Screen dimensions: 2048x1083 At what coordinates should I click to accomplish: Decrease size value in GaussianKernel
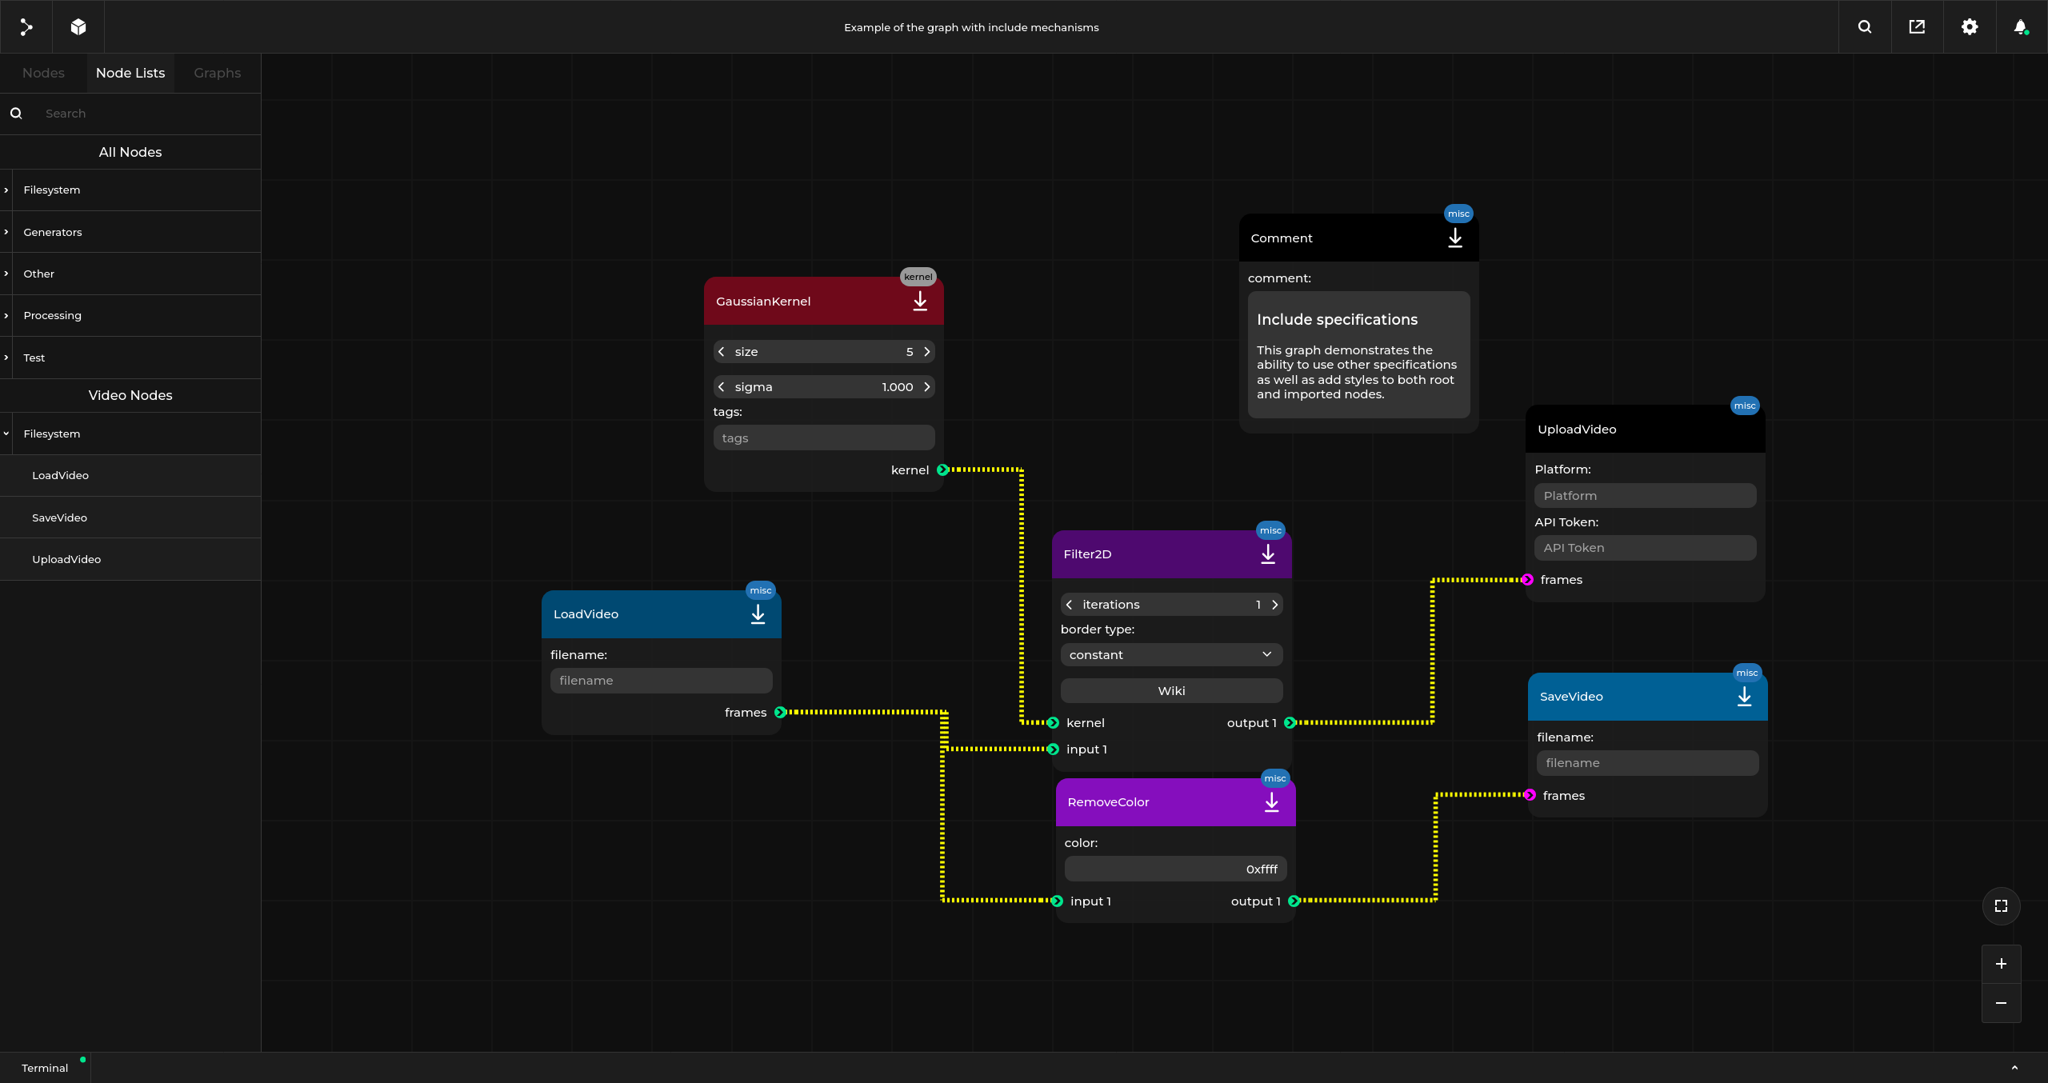point(722,352)
